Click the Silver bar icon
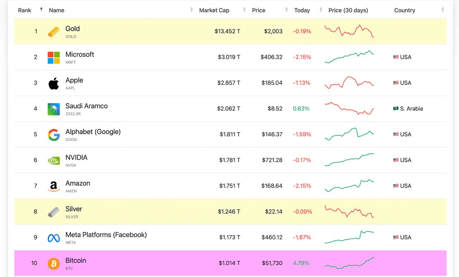This screenshot has height=277, width=459. point(54,212)
